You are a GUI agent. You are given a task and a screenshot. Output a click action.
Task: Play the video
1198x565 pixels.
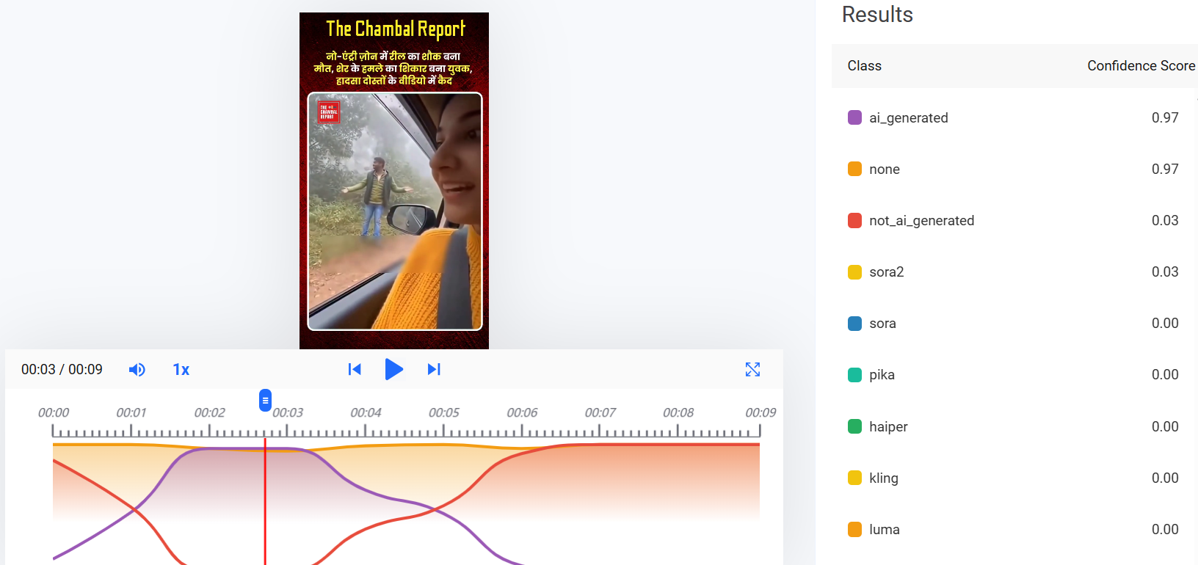tap(393, 369)
